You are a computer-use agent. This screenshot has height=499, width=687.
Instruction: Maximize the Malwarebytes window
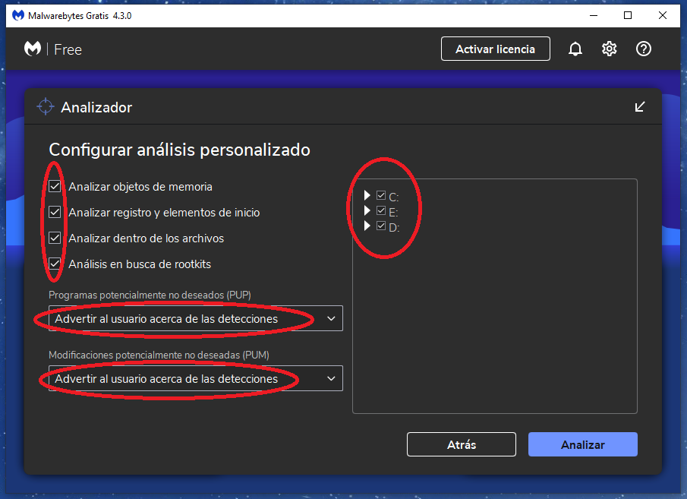[x=628, y=16]
